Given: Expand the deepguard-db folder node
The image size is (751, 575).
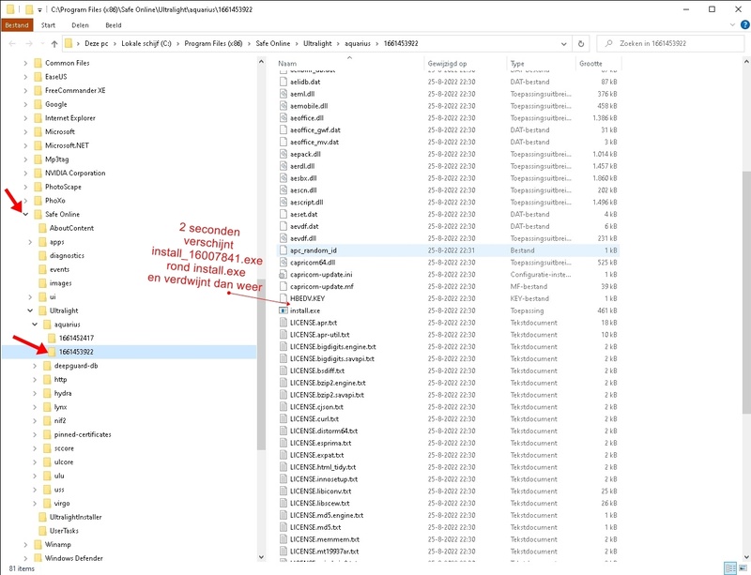Looking at the screenshot, I should (x=35, y=366).
